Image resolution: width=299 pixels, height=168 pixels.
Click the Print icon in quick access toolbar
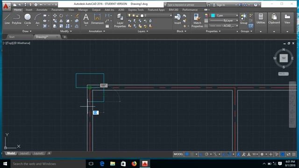[36, 5]
